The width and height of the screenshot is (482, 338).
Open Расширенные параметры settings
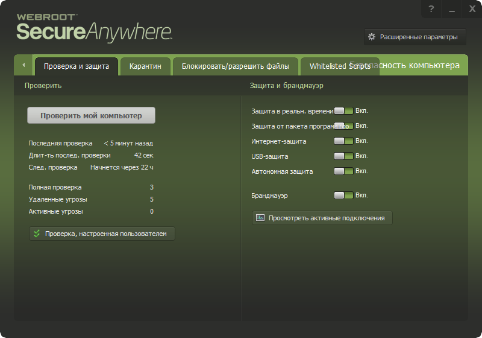coord(415,37)
